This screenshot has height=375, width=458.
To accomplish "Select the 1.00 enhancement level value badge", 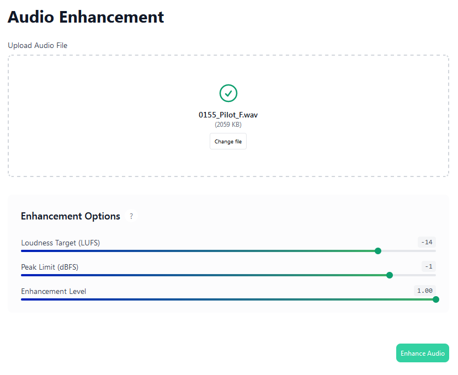I will coord(424,291).
